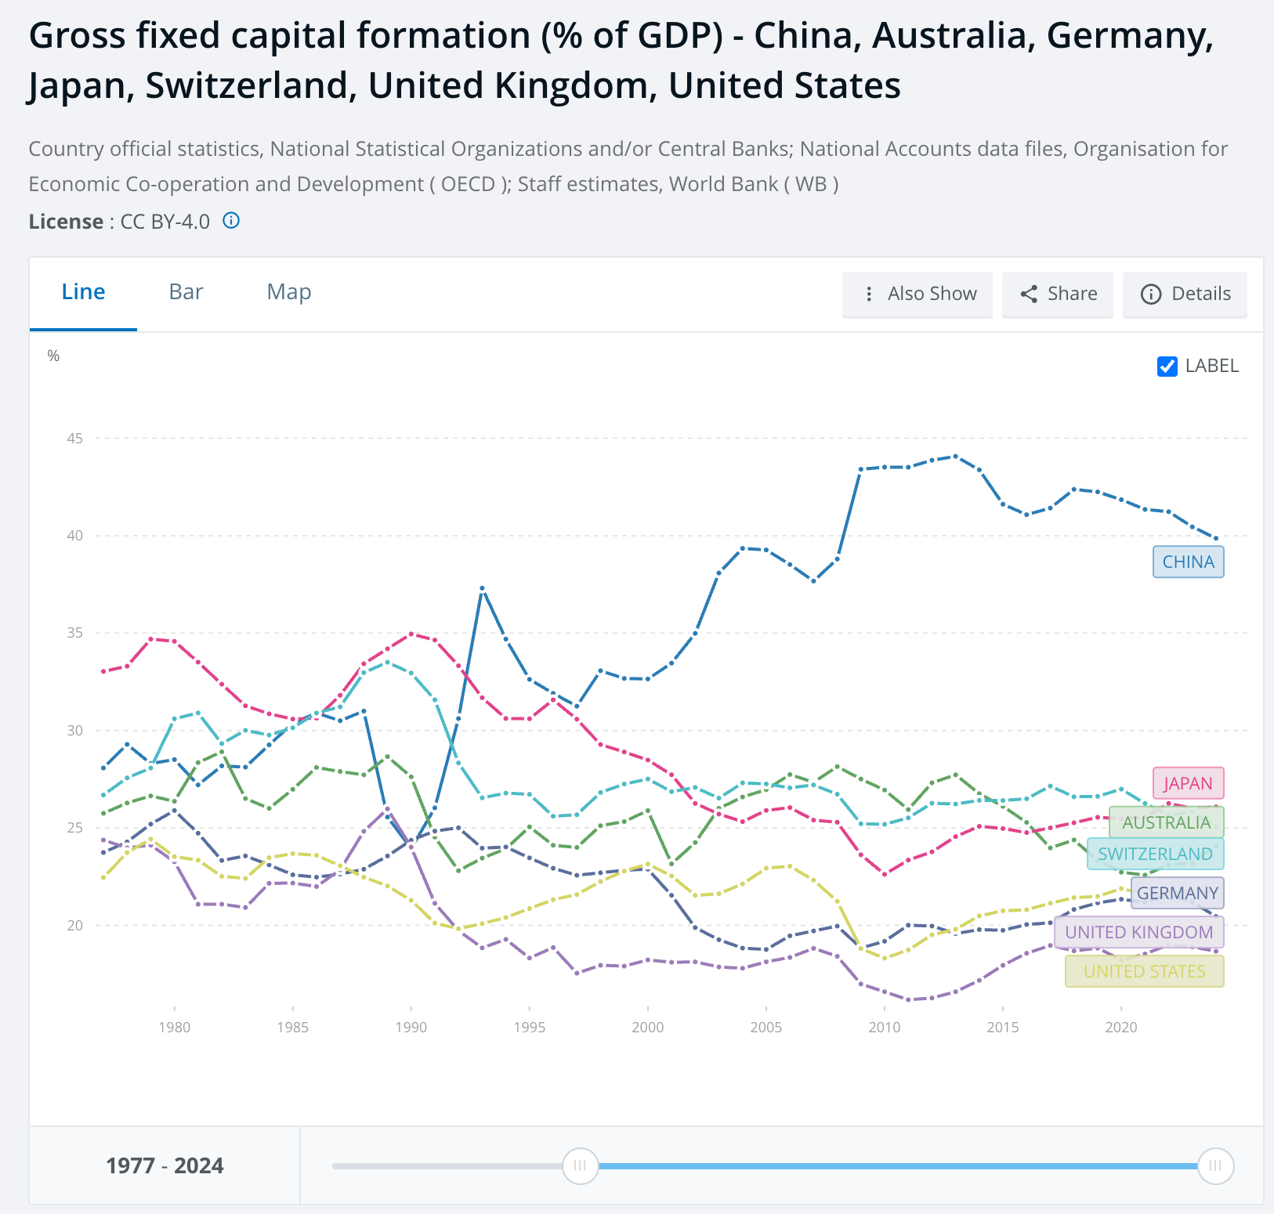Click the UK's 2011 lowest data point
This screenshot has width=1274, height=1214.
click(x=908, y=999)
